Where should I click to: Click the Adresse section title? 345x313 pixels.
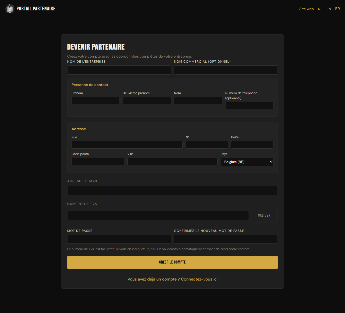tap(79, 129)
